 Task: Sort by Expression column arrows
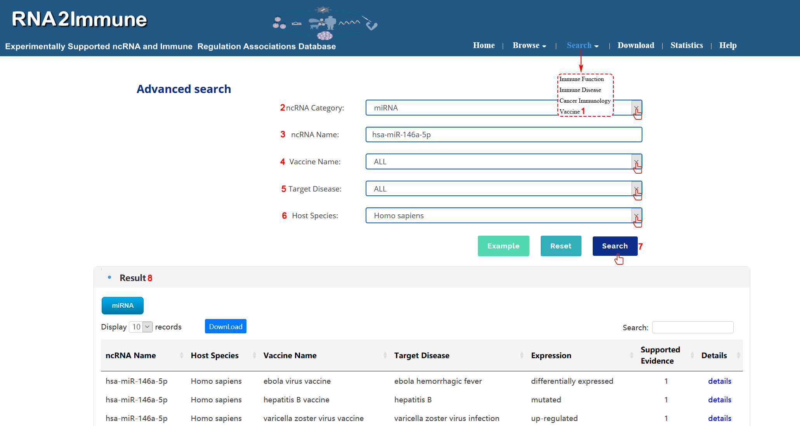631,355
